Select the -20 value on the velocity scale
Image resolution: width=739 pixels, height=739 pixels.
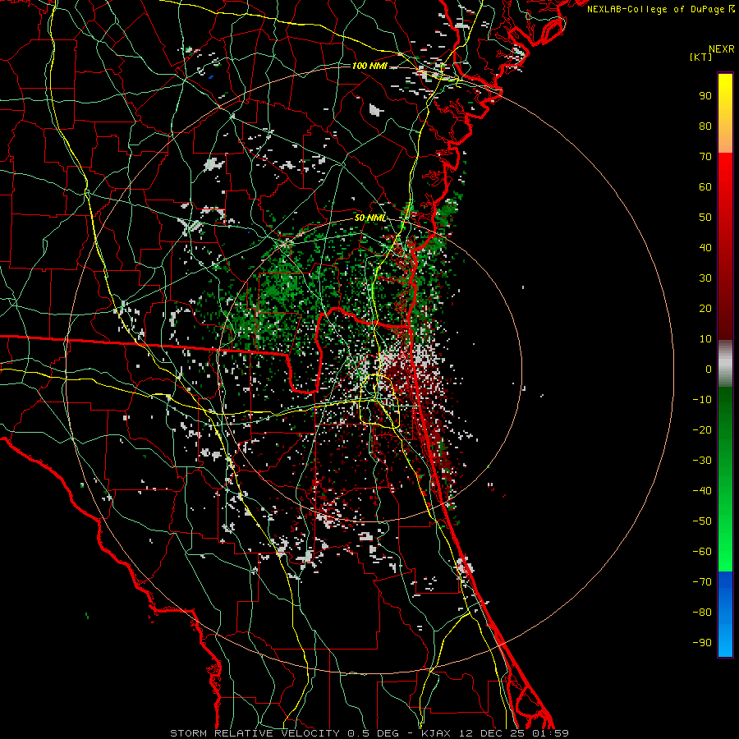pyautogui.click(x=702, y=429)
